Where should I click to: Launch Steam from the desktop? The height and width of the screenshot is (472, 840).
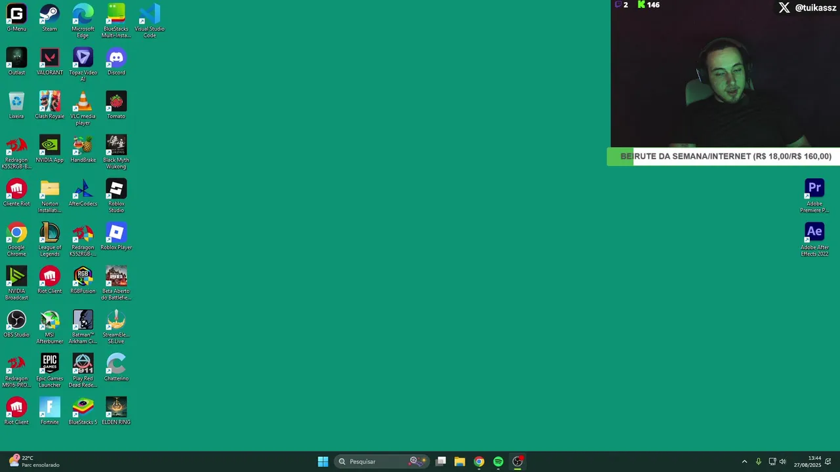(x=50, y=18)
